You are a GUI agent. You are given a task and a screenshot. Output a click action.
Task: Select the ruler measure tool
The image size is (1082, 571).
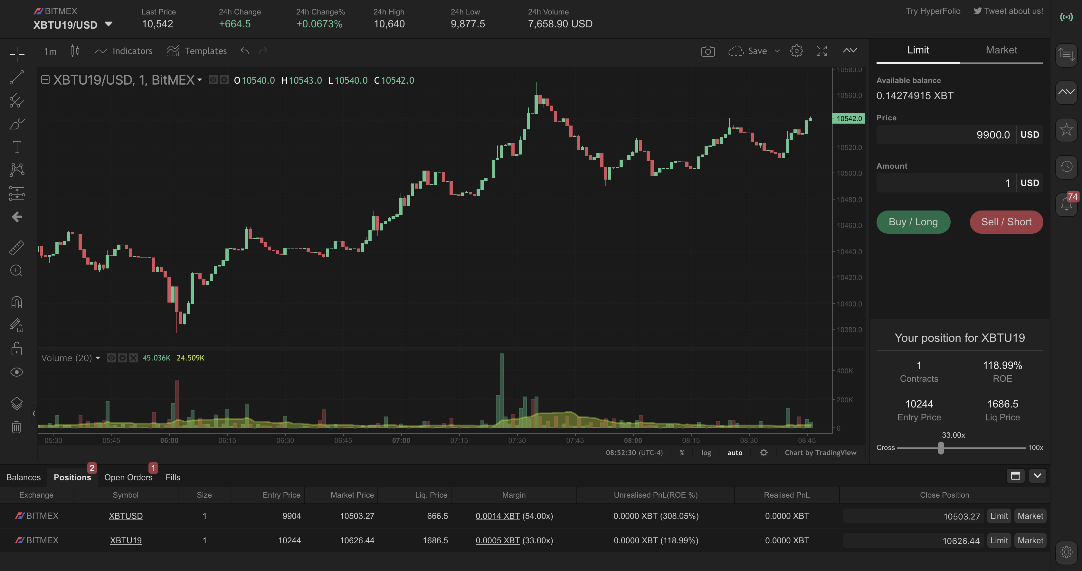17,248
